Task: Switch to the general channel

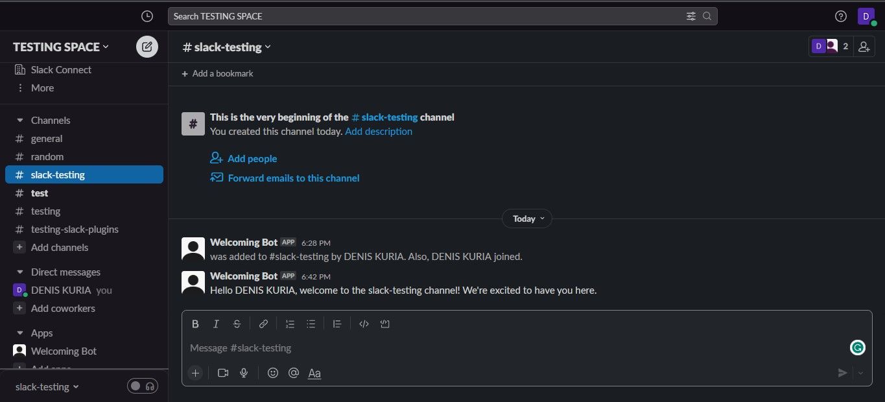Action: [x=47, y=138]
